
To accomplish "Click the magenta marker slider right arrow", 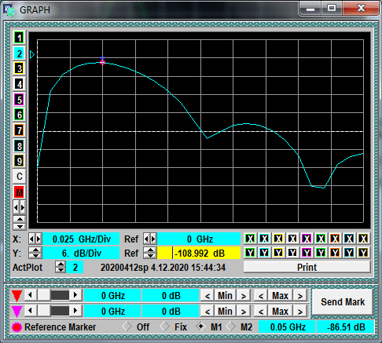I will click(x=75, y=311).
